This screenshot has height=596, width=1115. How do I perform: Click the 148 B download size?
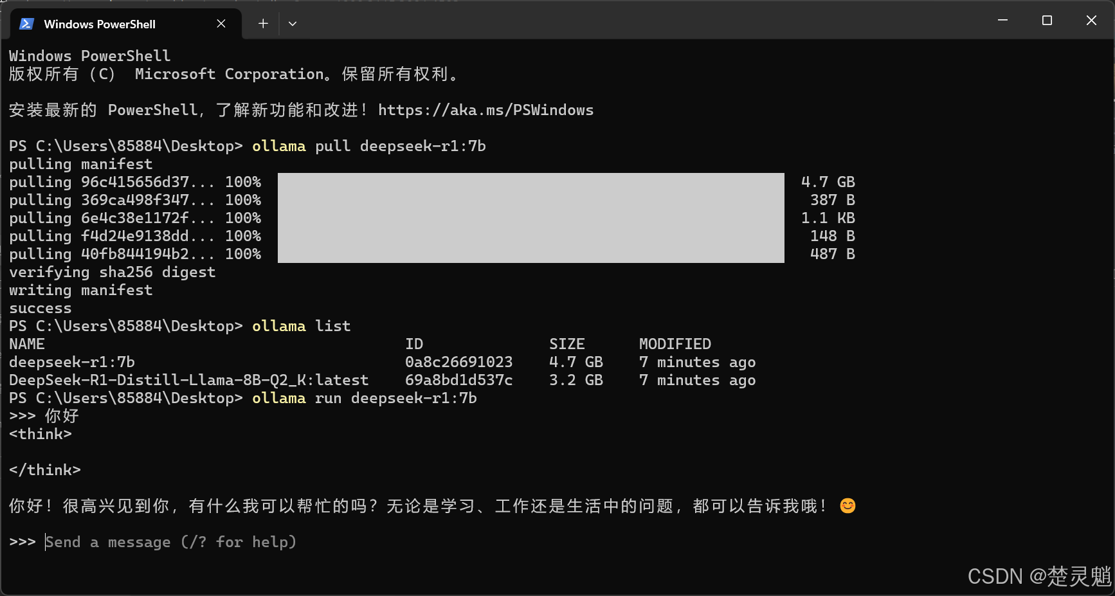click(833, 236)
